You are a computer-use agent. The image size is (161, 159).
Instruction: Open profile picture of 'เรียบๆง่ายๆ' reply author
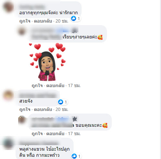[x=22, y=31]
